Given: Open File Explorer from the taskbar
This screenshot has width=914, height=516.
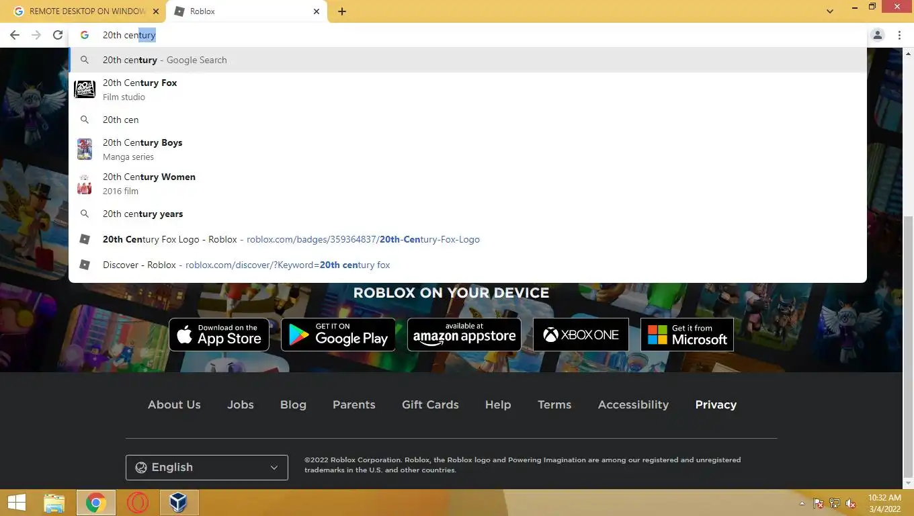Looking at the screenshot, I should point(54,503).
